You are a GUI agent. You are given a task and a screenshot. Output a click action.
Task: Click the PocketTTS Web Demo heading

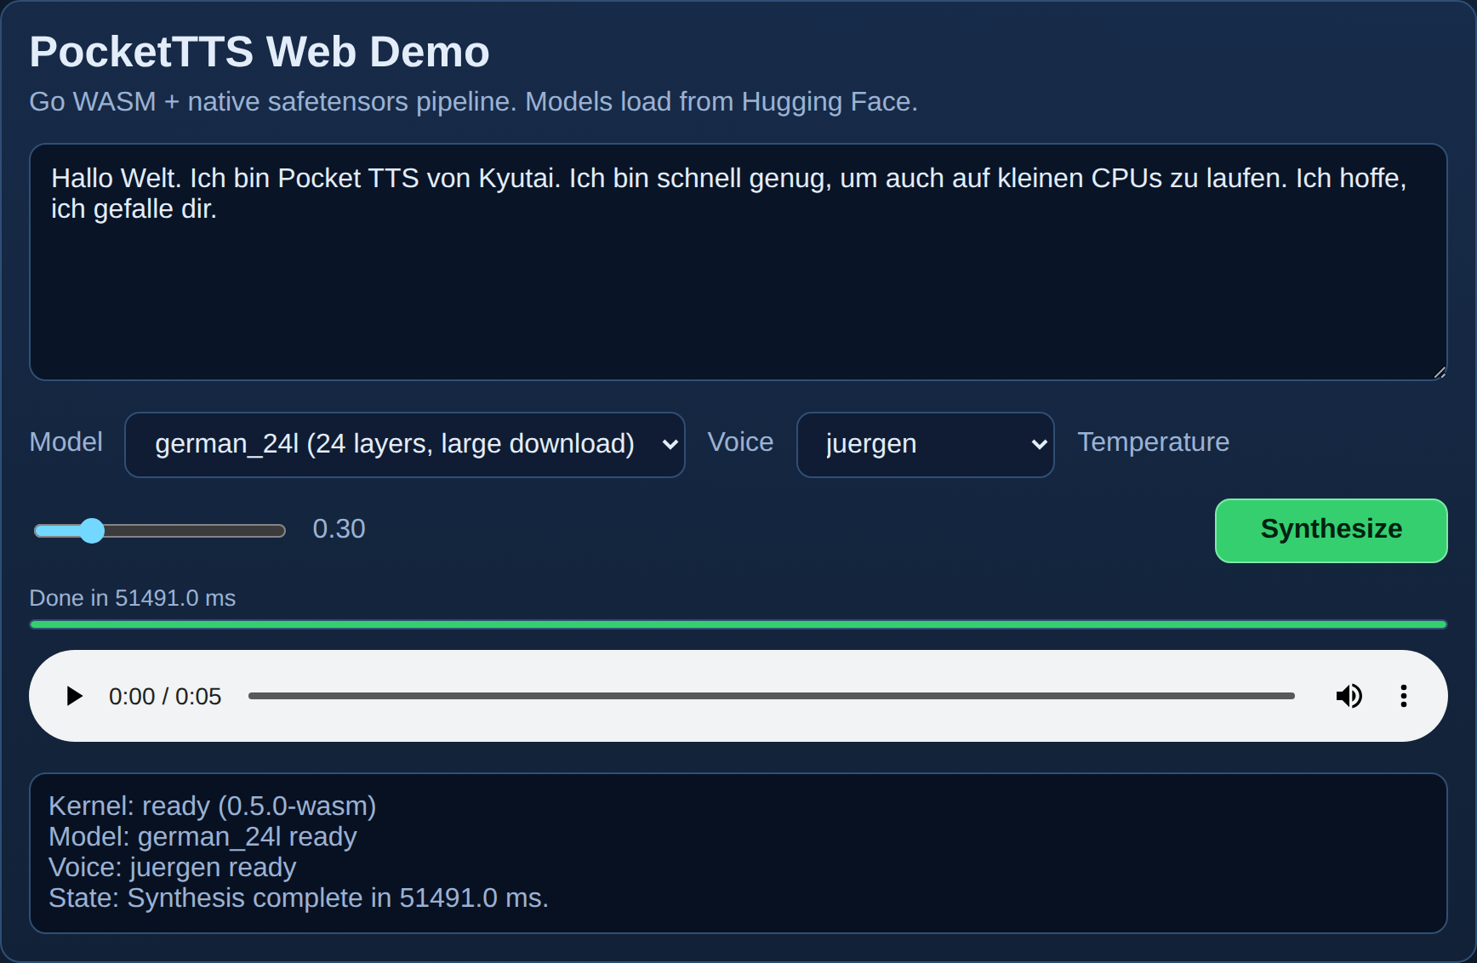(x=259, y=52)
